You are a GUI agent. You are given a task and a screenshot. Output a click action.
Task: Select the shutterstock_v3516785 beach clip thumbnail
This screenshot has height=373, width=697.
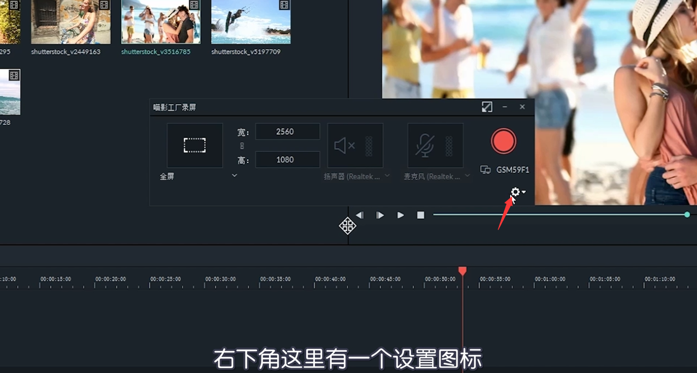click(160, 22)
